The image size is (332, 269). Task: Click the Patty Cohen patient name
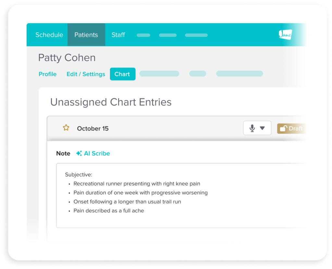pyautogui.click(x=67, y=57)
